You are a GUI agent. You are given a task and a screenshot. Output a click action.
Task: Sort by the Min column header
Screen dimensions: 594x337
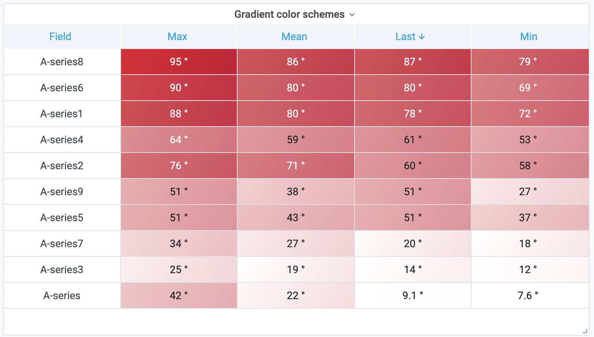[529, 37]
